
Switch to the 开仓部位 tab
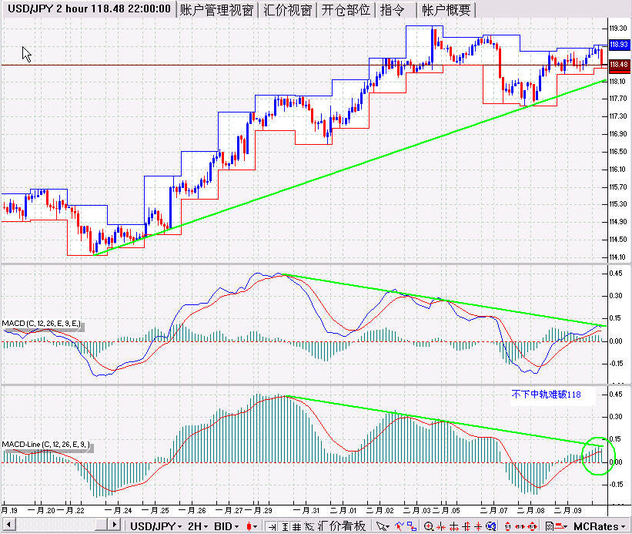point(346,10)
